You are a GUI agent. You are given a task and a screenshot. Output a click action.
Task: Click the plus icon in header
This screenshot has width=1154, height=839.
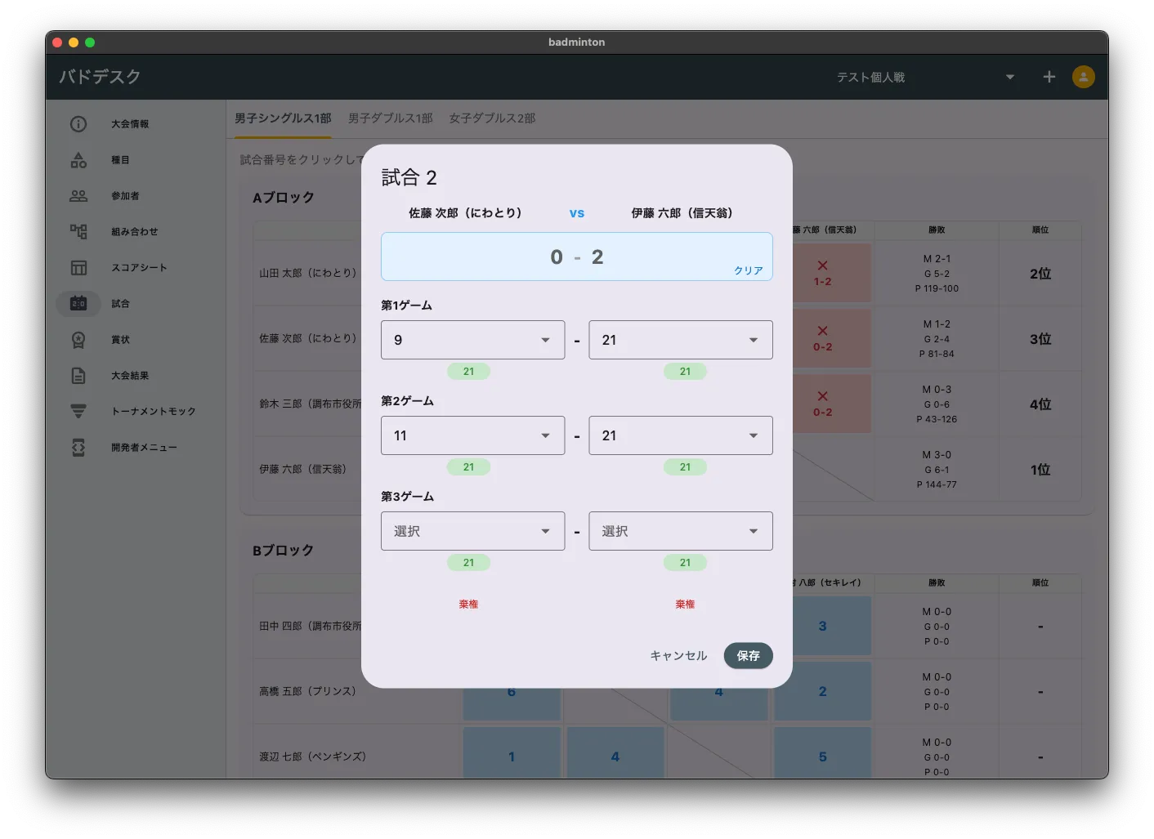coord(1049,77)
